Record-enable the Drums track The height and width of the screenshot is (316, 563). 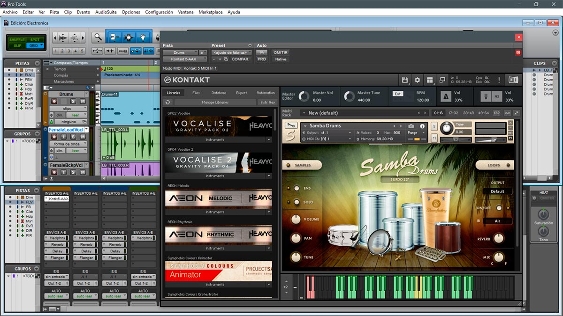tap(54, 101)
